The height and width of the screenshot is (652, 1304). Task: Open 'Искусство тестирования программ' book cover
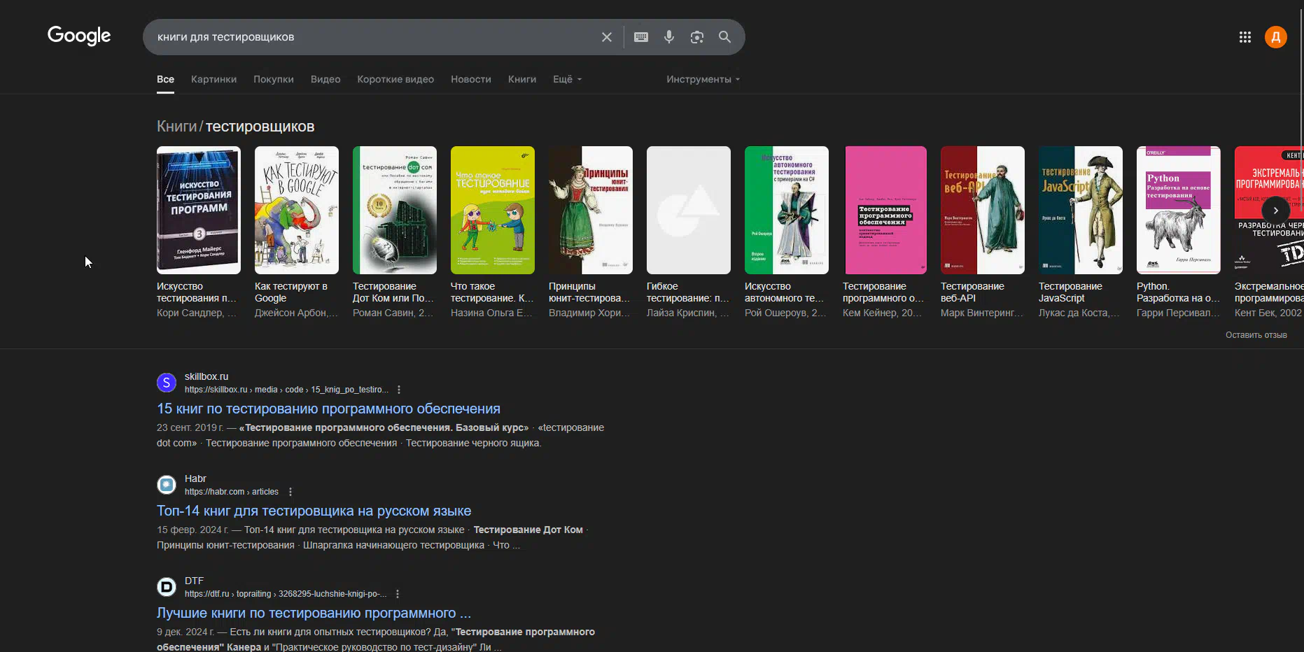(x=199, y=210)
